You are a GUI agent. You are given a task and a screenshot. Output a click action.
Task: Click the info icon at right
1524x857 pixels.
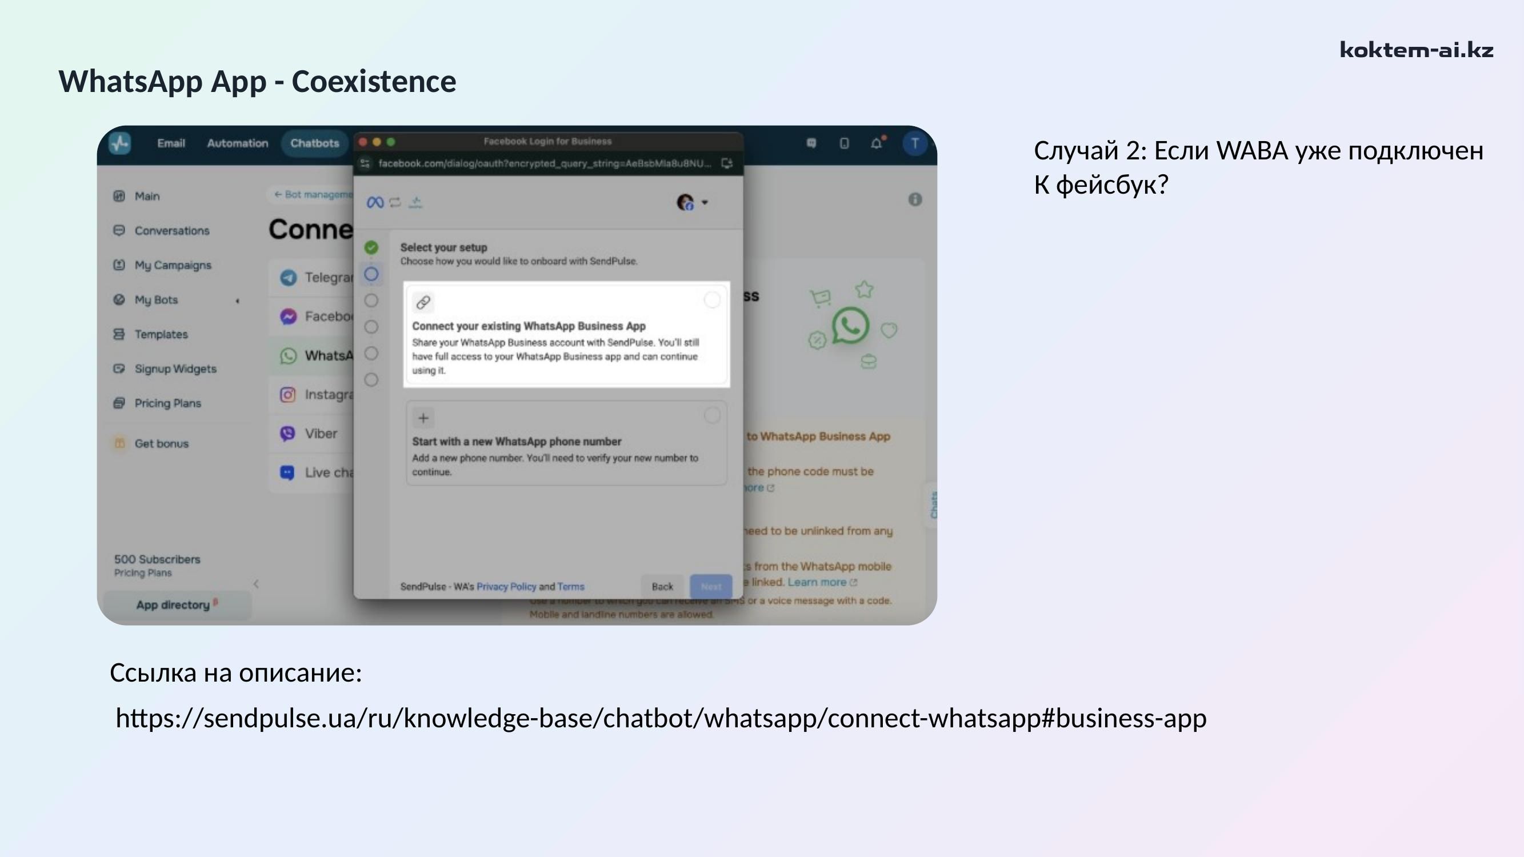[915, 199]
